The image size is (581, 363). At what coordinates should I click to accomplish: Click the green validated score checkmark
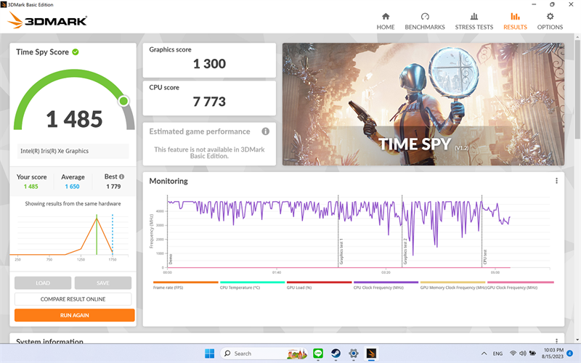click(x=76, y=52)
